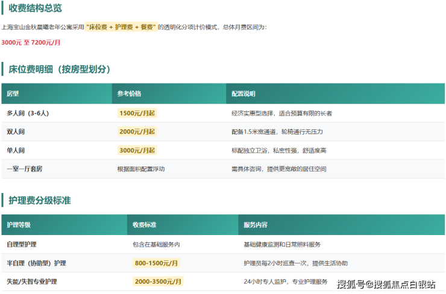Click the 2000元/月起 price badge
Image resolution: width=446 pixels, height=294 pixels.
point(137,132)
